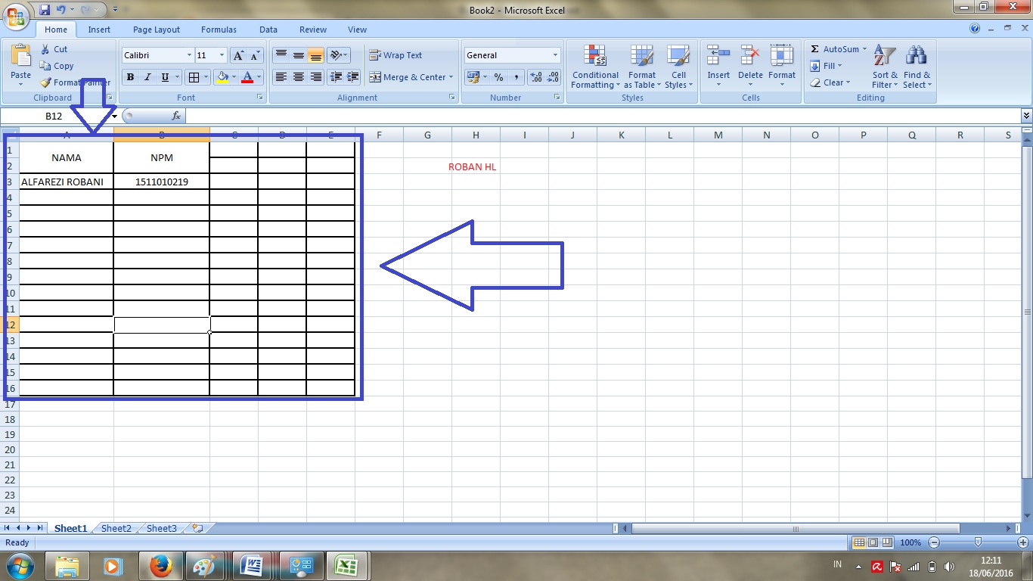Click the AutoSum icon
This screenshot has height=581, width=1033.
(834, 48)
